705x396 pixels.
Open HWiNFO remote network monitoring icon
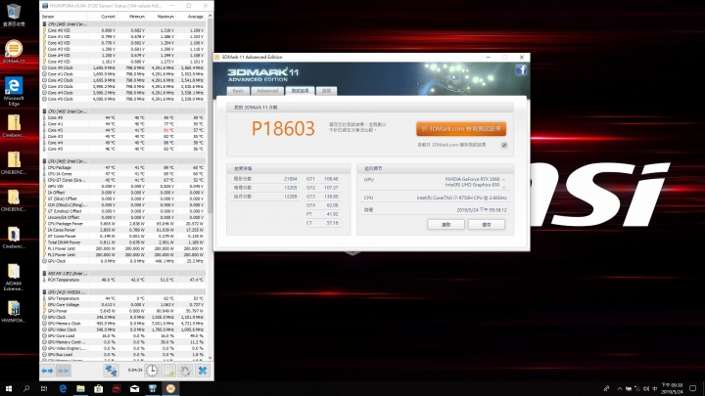coord(111,371)
